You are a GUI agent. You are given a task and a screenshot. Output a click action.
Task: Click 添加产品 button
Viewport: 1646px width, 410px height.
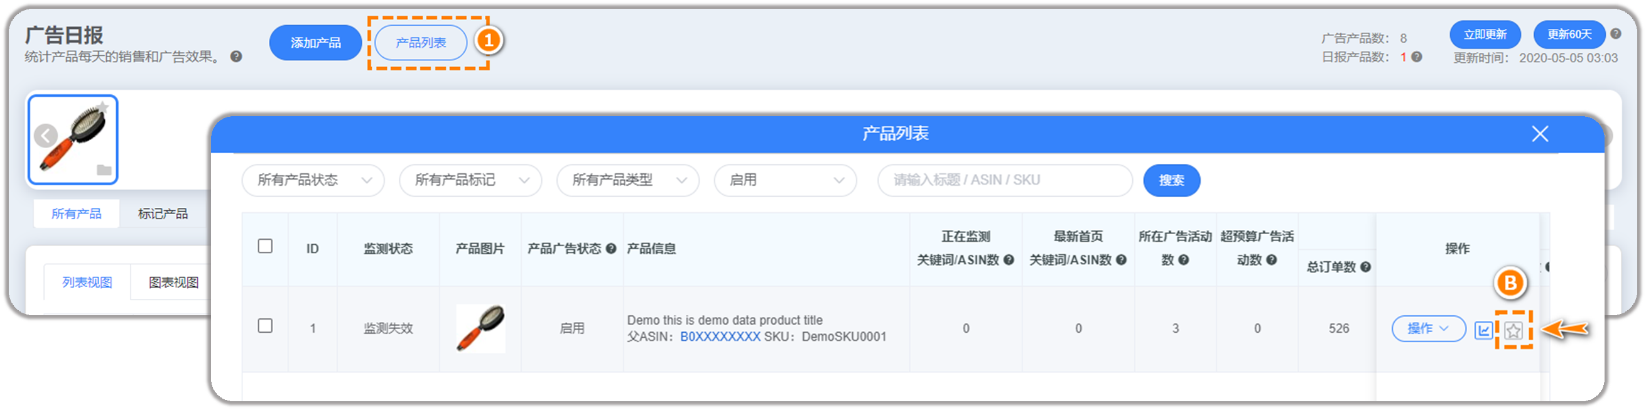click(316, 43)
